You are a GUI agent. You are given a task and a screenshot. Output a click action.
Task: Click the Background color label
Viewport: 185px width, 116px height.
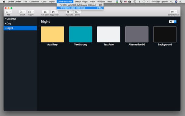(x=165, y=45)
